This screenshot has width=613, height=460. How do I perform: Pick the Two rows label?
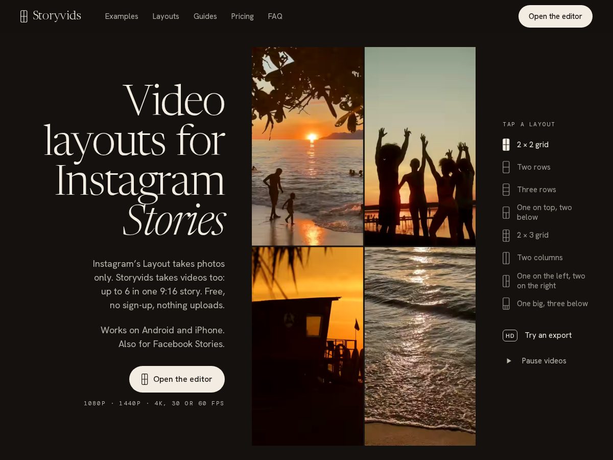[534, 167]
